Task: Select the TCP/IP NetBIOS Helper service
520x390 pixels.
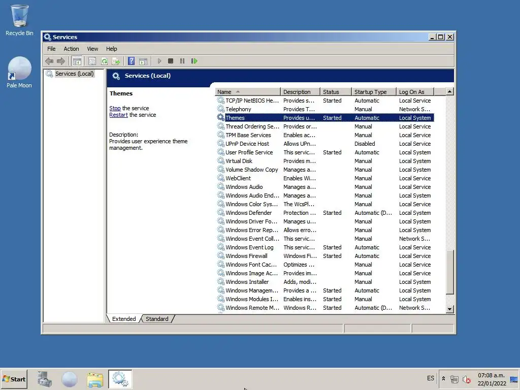Action: [324, 101]
